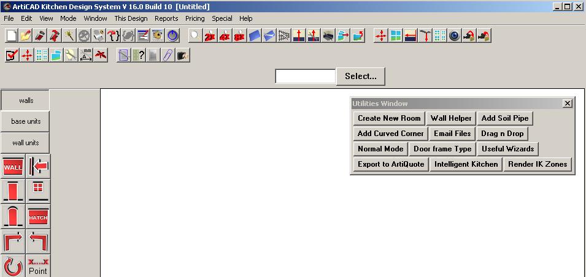Click the arrow pointing to wall icon
Viewport: 586px width, 277px height.
point(38,167)
